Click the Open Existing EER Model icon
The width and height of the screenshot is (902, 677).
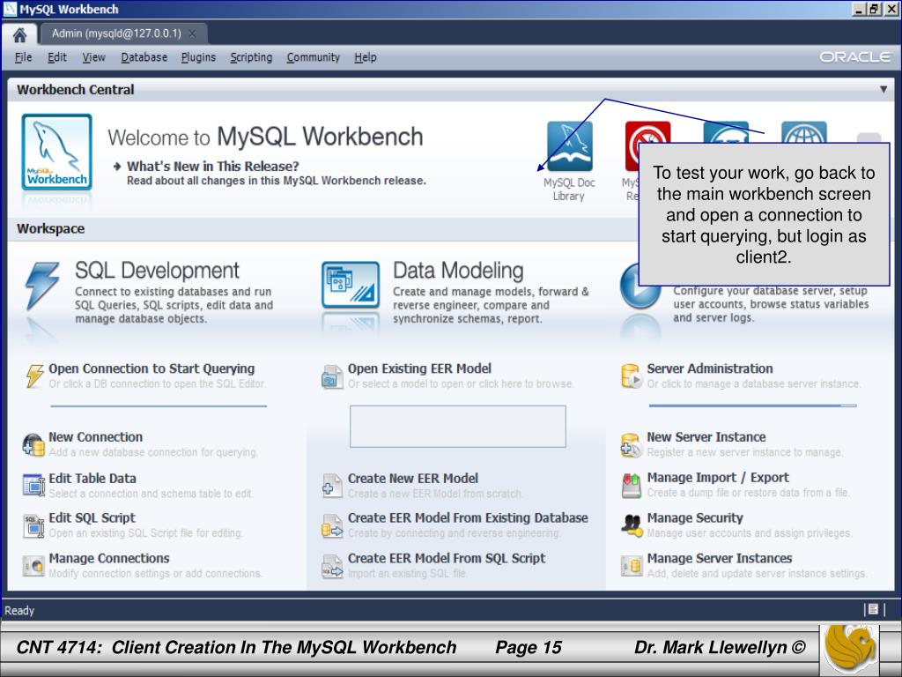tap(332, 376)
